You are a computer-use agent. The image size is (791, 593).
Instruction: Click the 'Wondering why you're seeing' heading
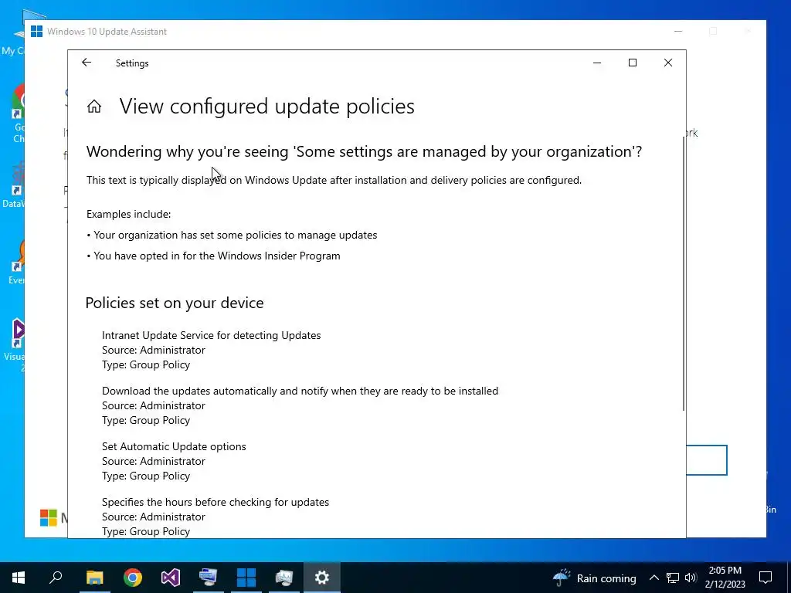[364, 152]
